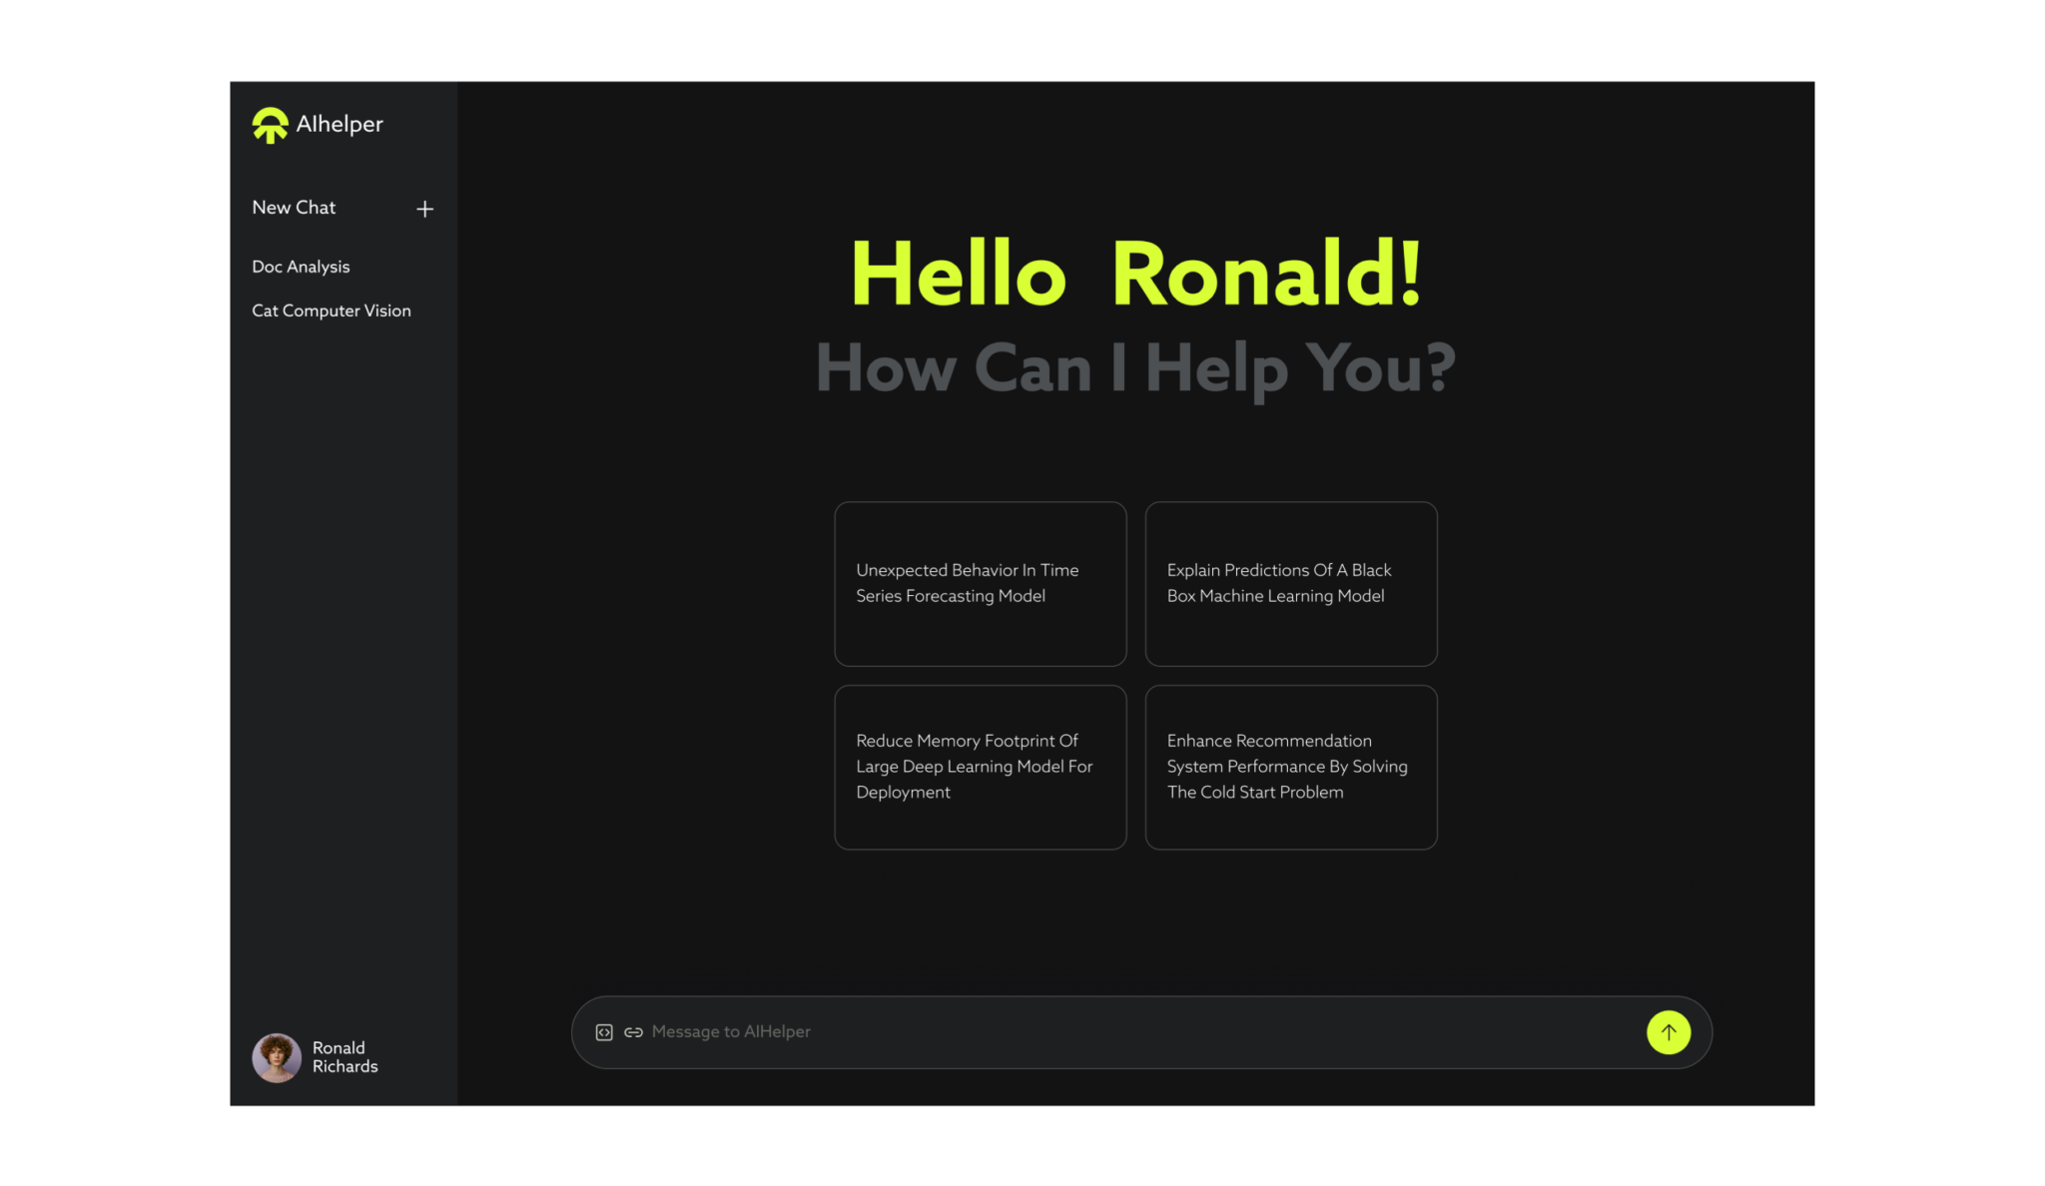Click the How Can I Help You? subheading

coord(1135,368)
